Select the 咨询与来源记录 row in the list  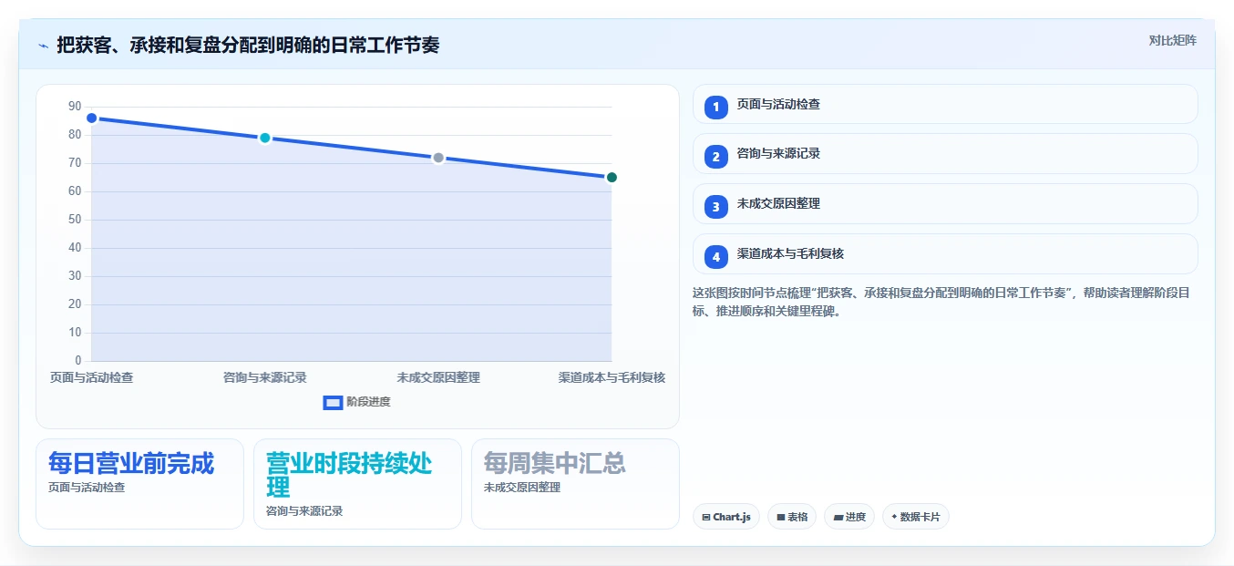click(945, 154)
